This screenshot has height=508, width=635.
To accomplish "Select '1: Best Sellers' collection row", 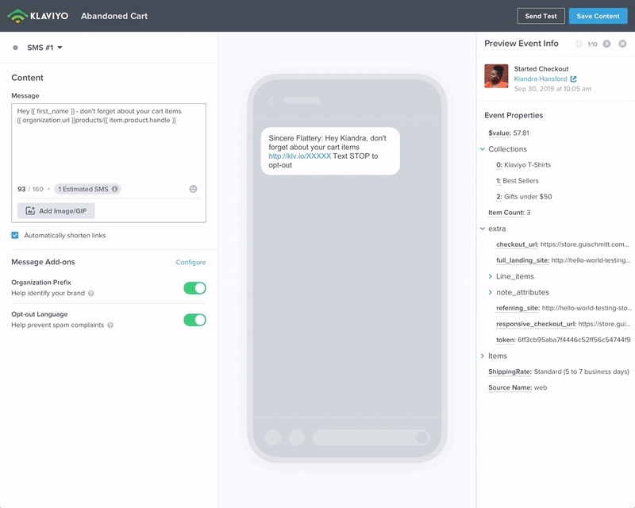I will click(x=518, y=181).
